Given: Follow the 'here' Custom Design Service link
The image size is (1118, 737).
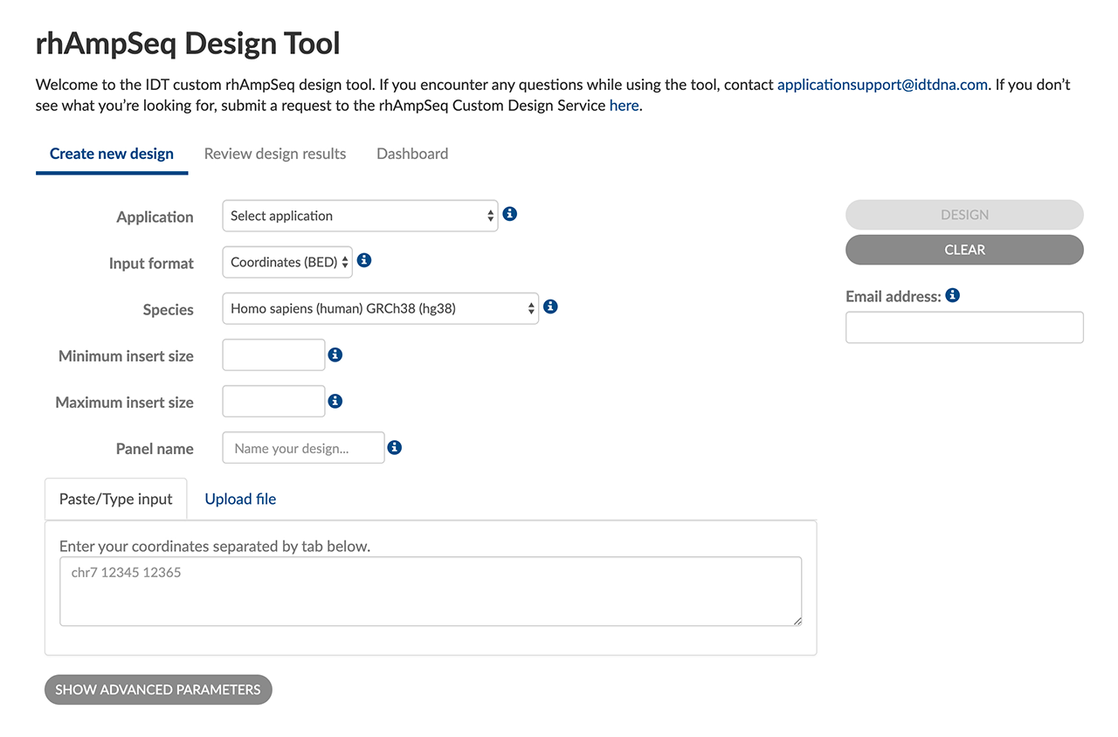Looking at the screenshot, I should (x=625, y=106).
